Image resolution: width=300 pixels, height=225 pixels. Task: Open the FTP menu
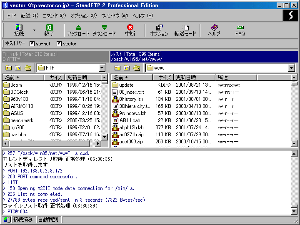[x=12, y=16]
